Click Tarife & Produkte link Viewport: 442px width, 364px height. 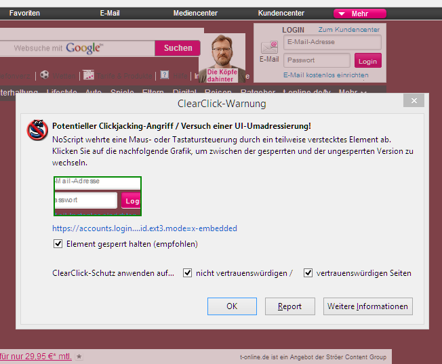tap(124, 76)
